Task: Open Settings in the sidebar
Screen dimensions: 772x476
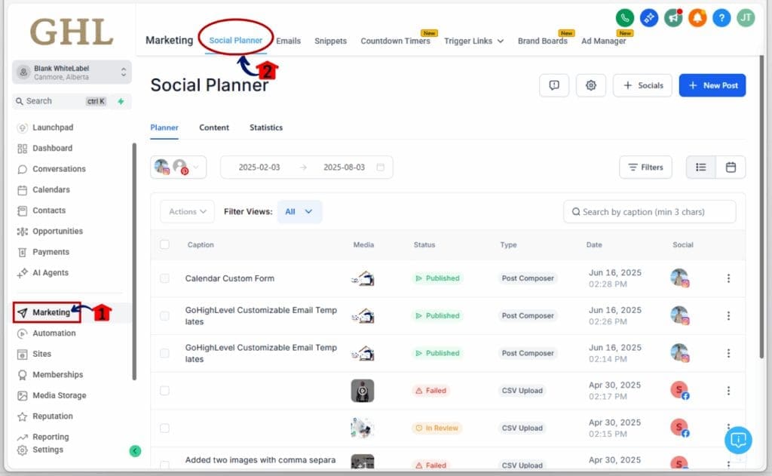Action: (40, 450)
